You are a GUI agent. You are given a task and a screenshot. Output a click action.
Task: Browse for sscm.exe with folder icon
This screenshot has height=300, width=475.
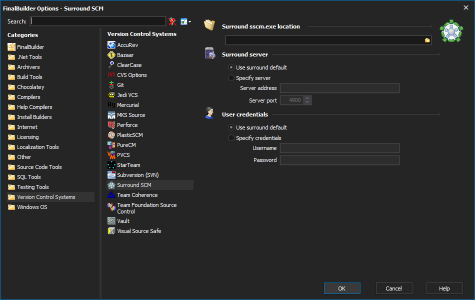[x=427, y=40]
